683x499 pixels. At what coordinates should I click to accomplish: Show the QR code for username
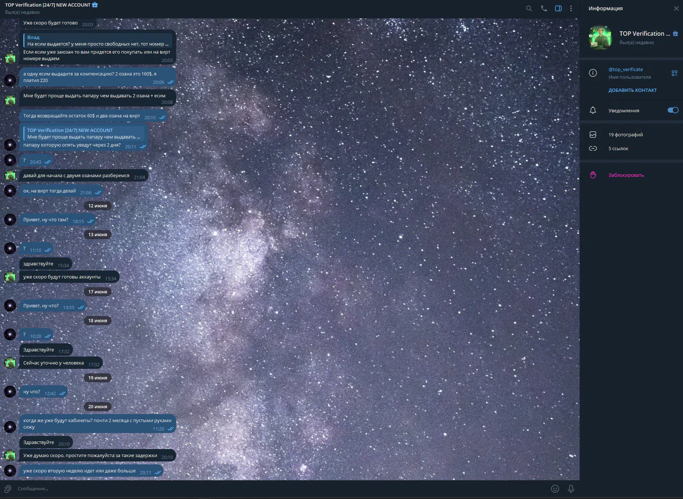(x=675, y=73)
